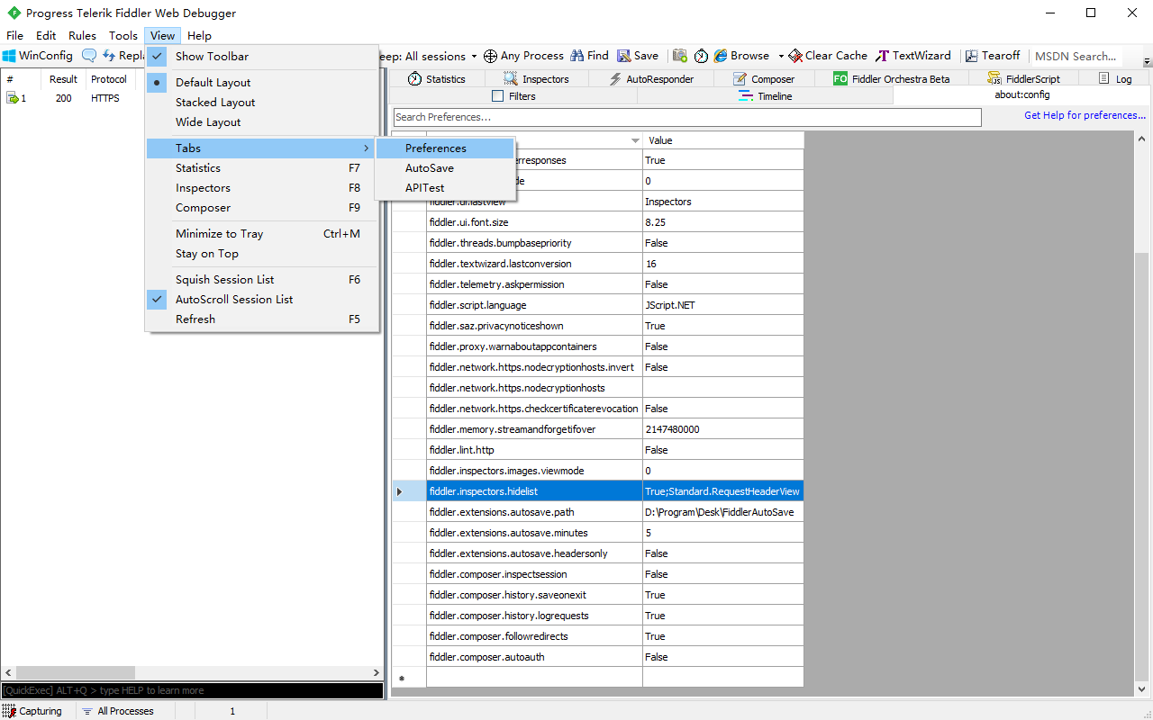
Task: Click the WinConfig toolbar icon
Action: coord(9,56)
